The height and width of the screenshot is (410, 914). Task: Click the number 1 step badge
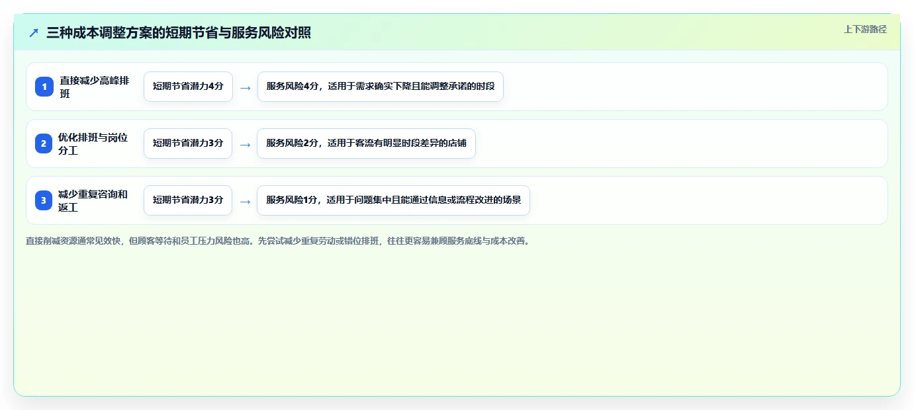pos(44,87)
